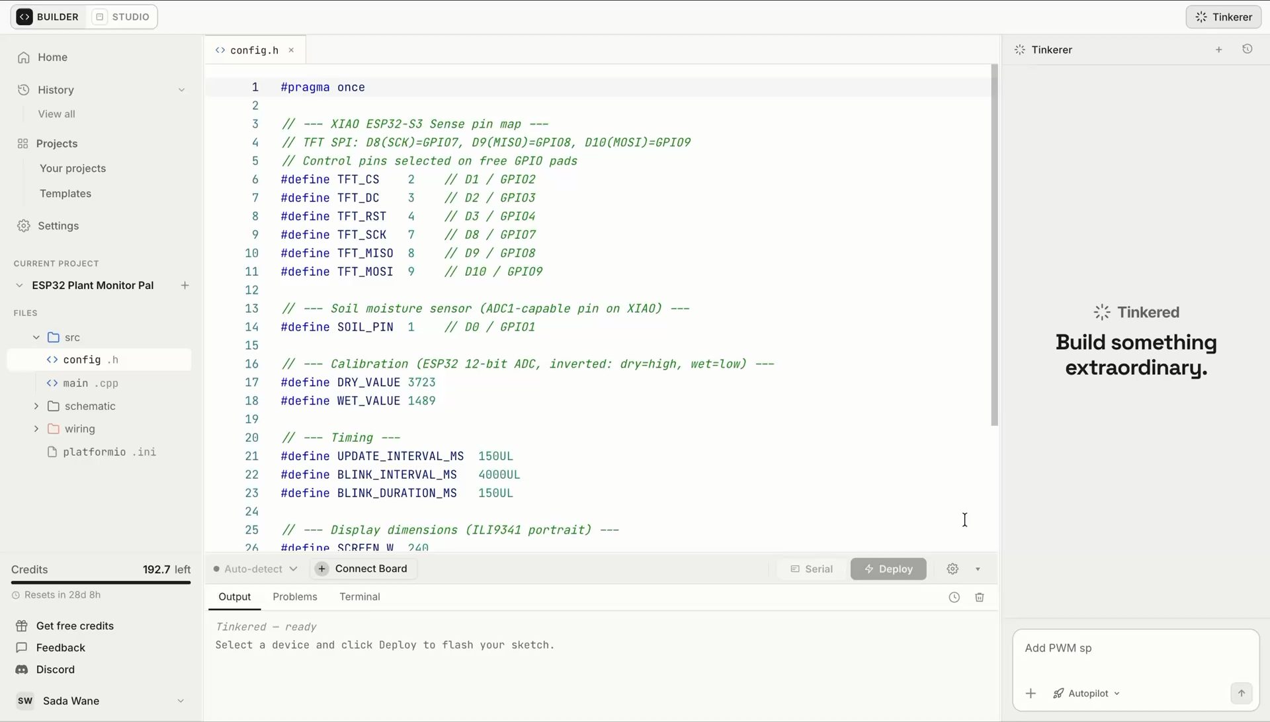Collapse the History section chevron
Screen dimensions: 1270x722
pyautogui.click(x=181, y=90)
